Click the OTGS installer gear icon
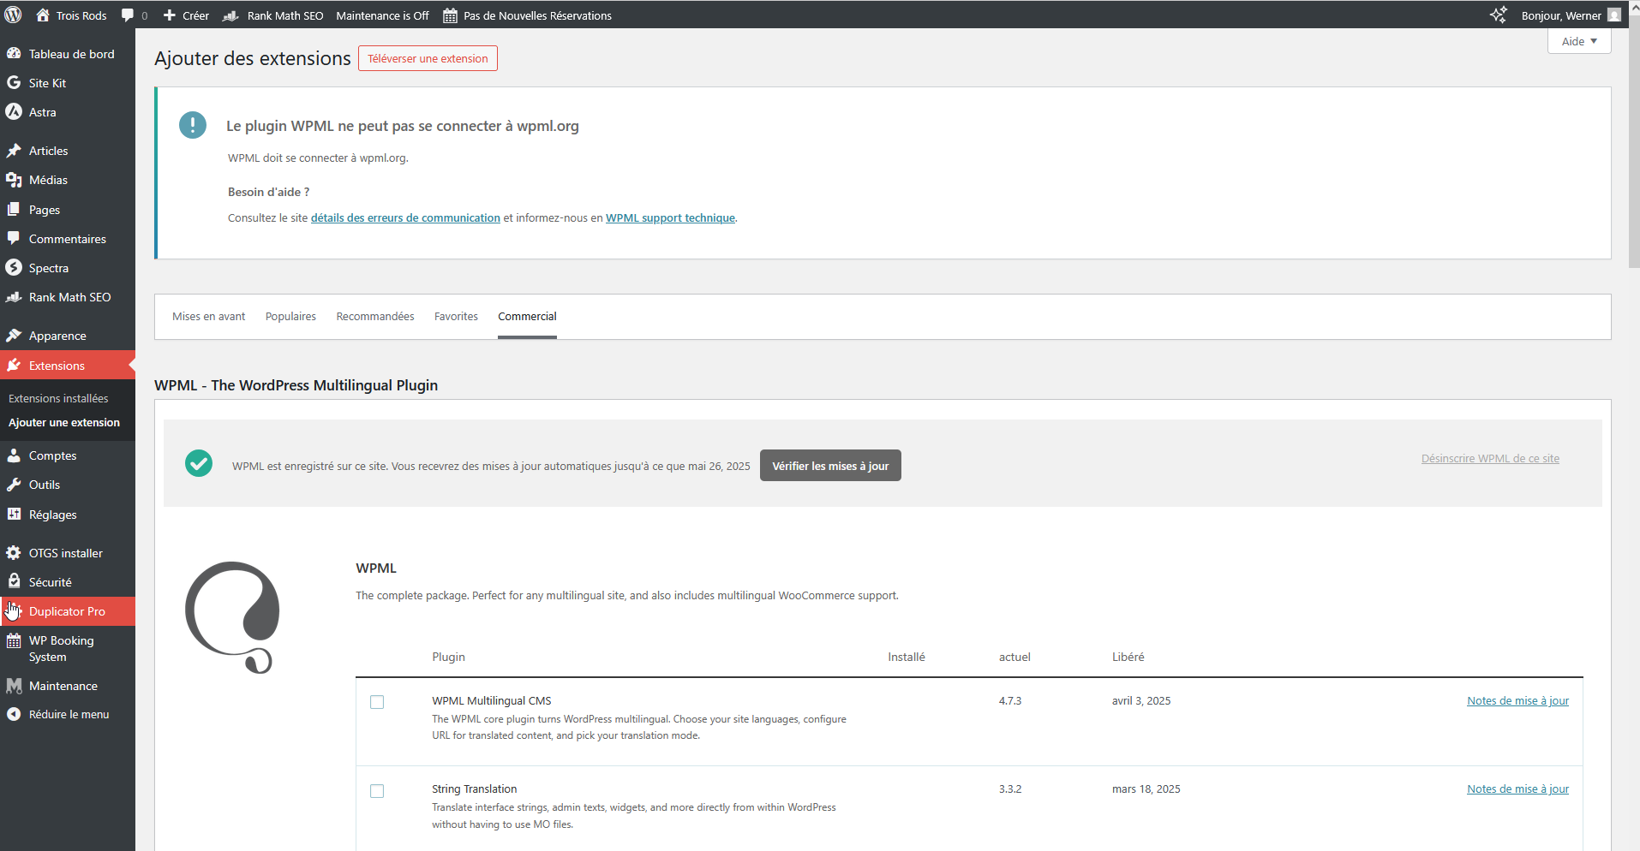1640x851 pixels. pyautogui.click(x=14, y=552)
